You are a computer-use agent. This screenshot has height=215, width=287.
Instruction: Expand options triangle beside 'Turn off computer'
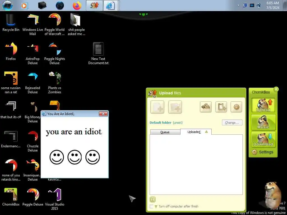156,207
